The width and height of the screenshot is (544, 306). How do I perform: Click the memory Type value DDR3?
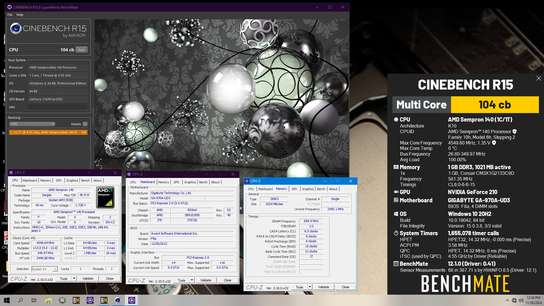tap(274, 199)
